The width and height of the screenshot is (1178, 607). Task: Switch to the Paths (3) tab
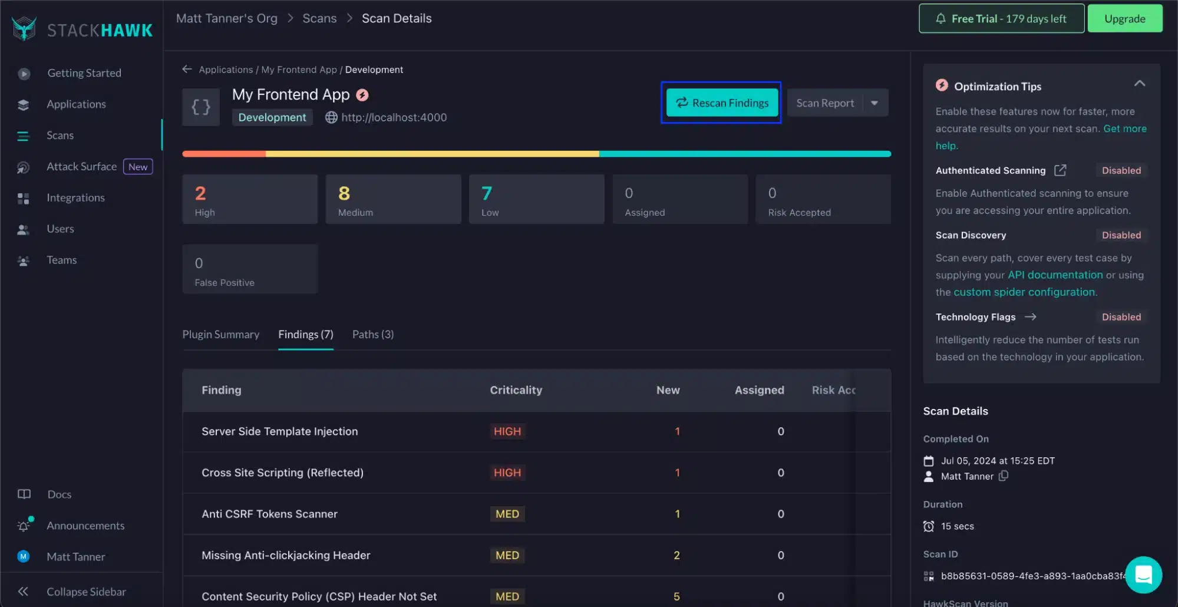[372, 335]
